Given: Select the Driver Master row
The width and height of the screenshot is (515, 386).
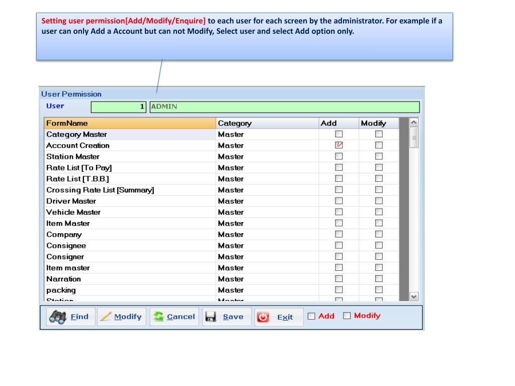Looking at the screenshot, I should (x=222, y=201).
